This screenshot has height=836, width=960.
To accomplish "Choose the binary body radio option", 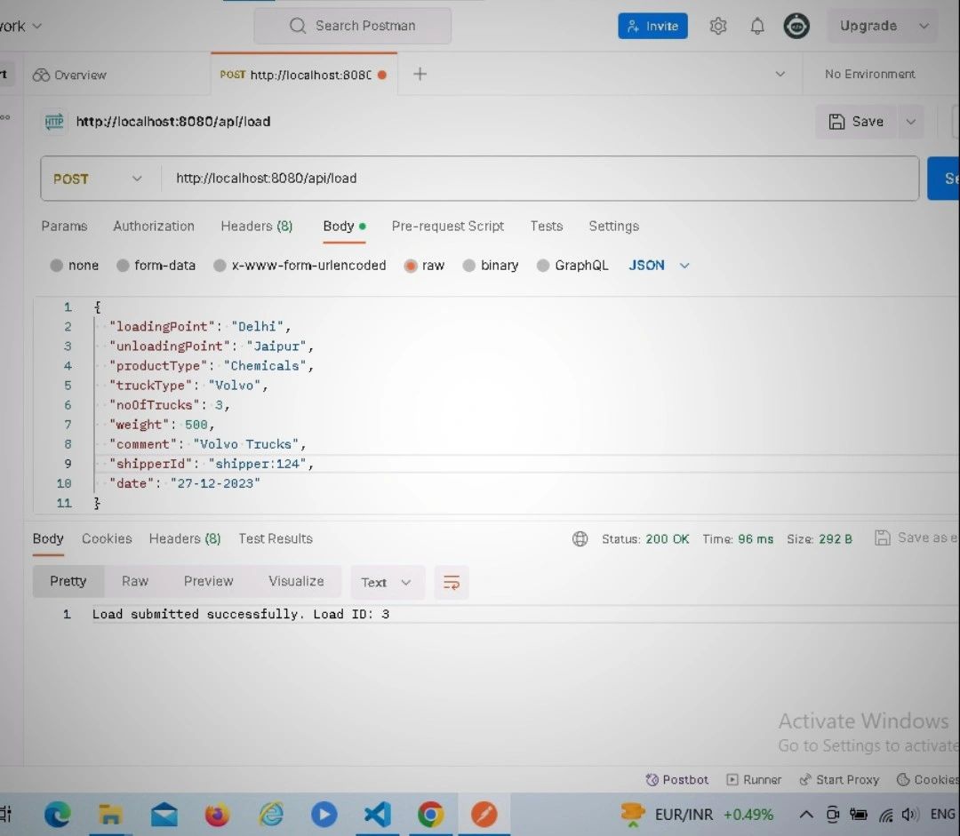I will coord(469,266).
